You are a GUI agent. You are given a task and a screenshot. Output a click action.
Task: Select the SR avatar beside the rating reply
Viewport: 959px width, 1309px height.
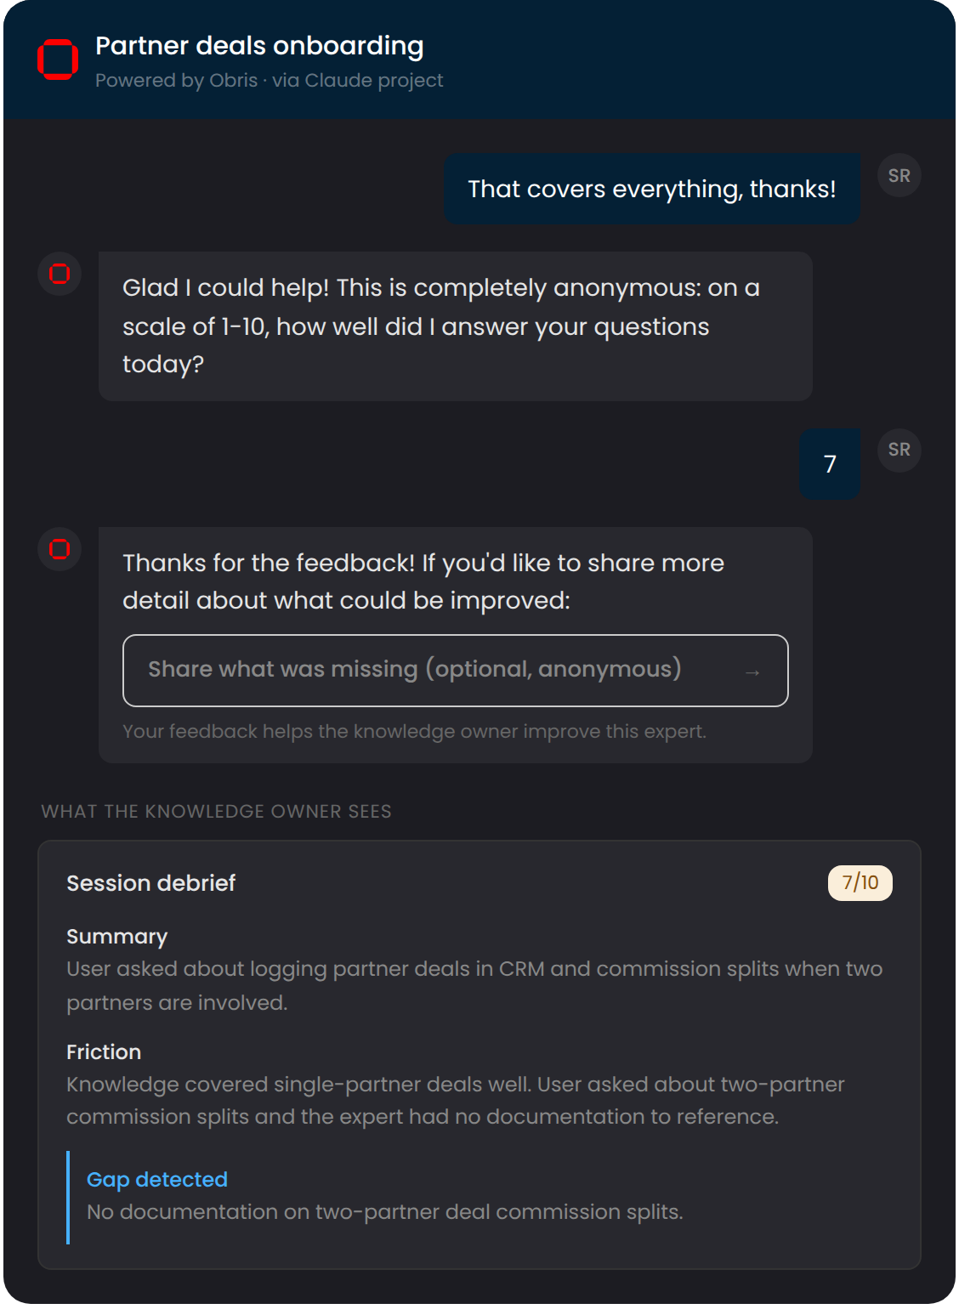pyautogui.click(x=899, y=450)
